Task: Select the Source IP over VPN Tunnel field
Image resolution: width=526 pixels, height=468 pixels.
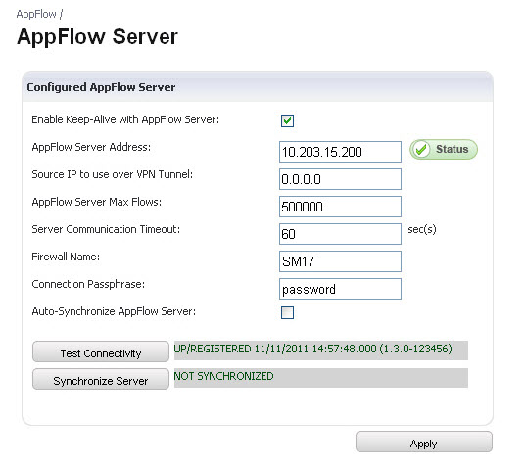Action: click(x=340, y=179)
